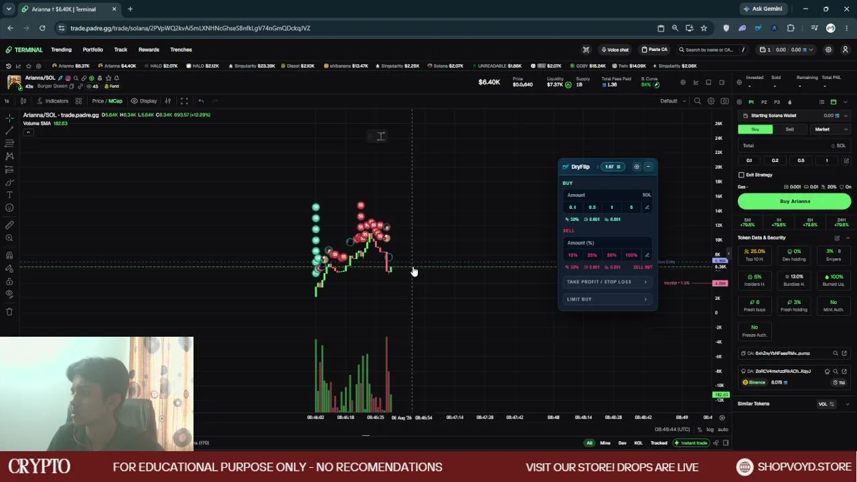Click the trash remove drawings icon
The image size is (857, 482).
[9, 311]
